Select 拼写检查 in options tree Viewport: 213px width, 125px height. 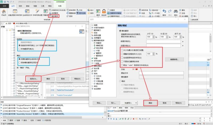click(96, 60)
